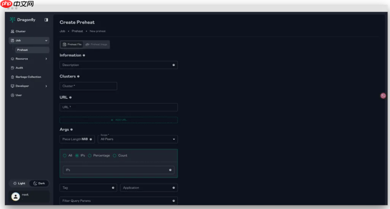Viewport: 390px width, 209px height.
Task: Expand the Resource menu chevron
Action: click(46, 59)
